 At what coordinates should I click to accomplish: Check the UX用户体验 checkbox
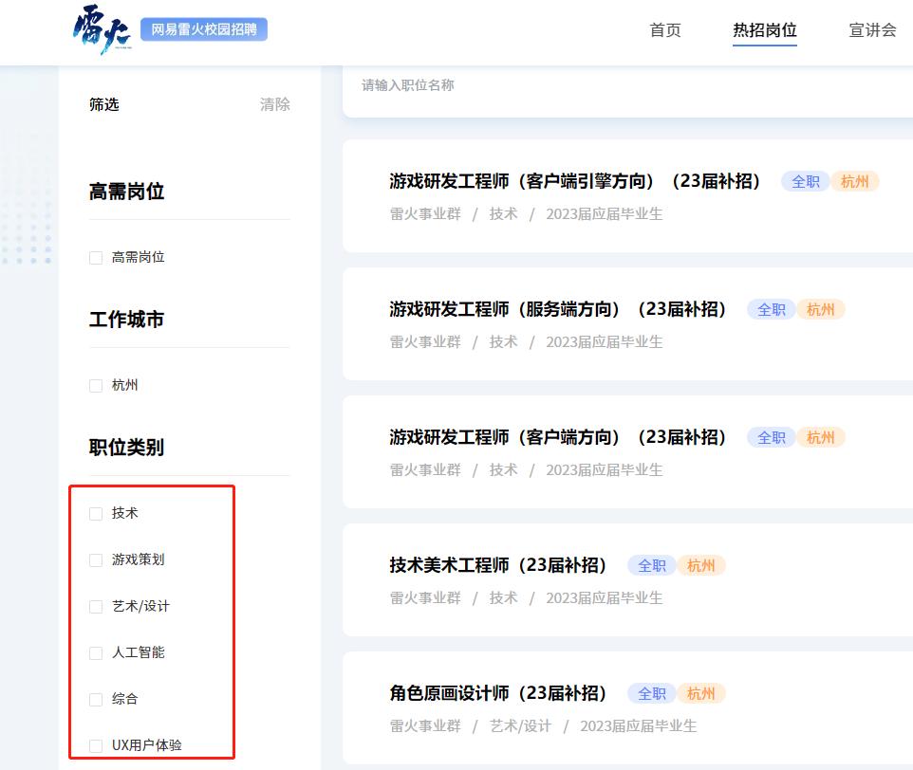[x=95, y=745]
